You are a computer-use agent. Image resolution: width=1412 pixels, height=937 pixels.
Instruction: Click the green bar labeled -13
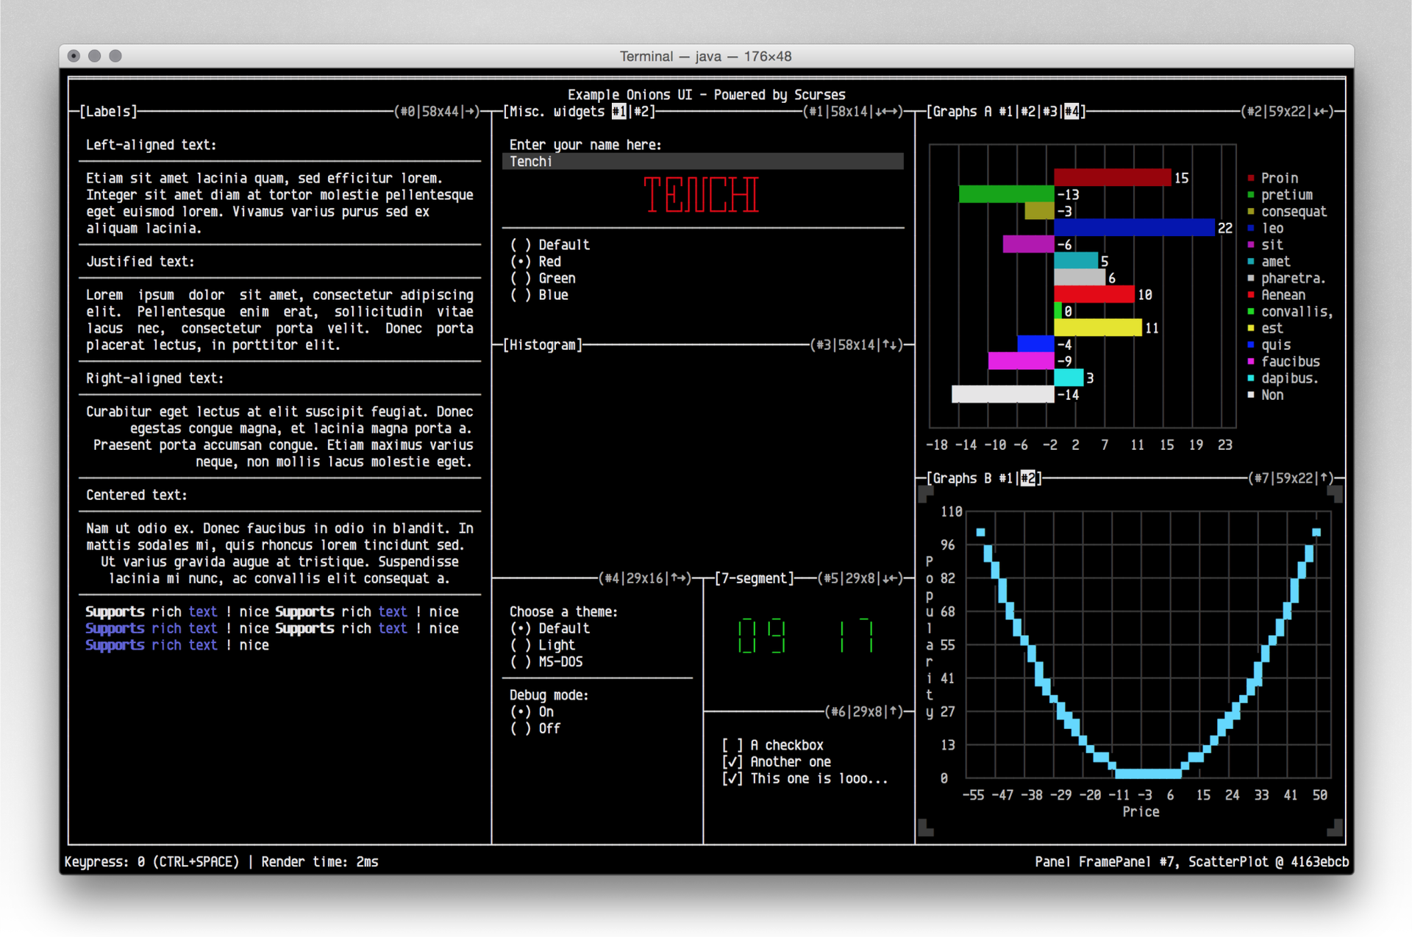(x=1007, y=195)
